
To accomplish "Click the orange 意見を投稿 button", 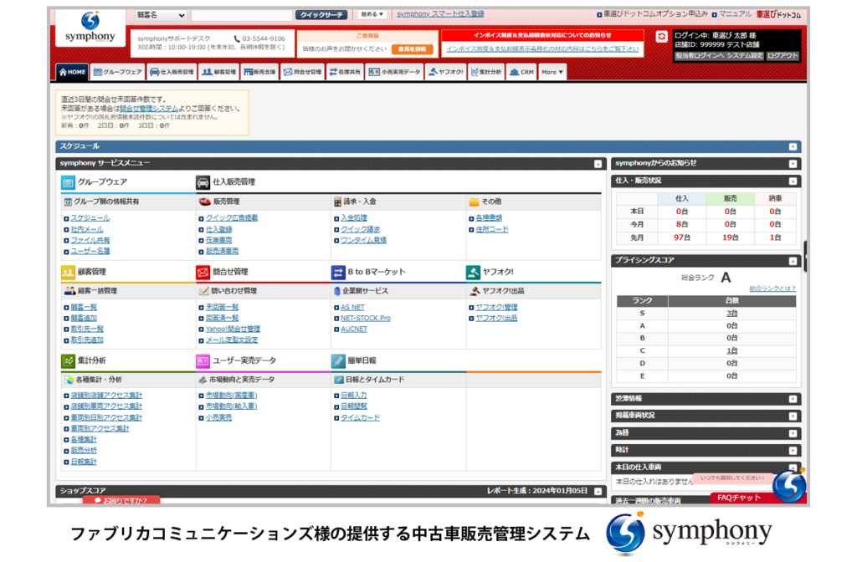I will [x=412, y=49].
